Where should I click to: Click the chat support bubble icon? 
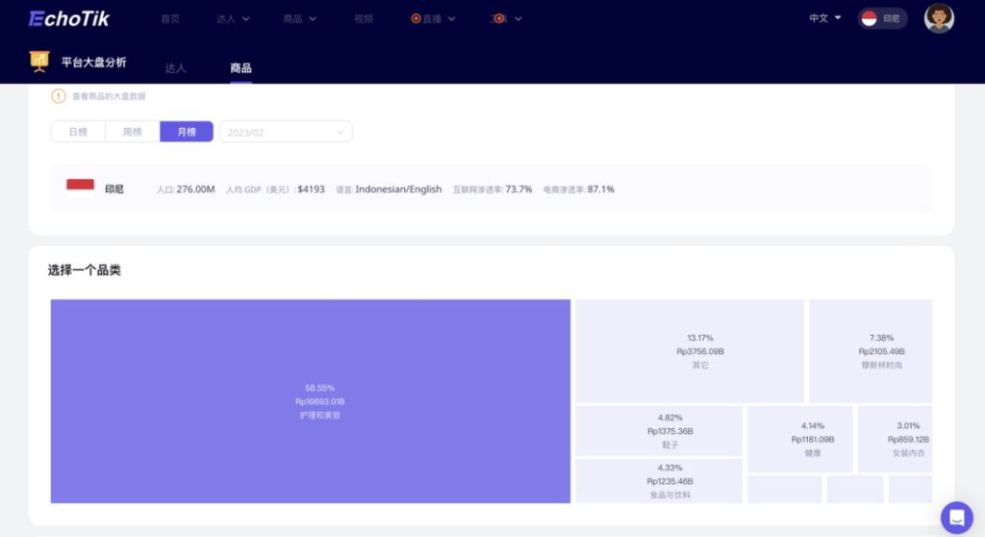(956, 518)
